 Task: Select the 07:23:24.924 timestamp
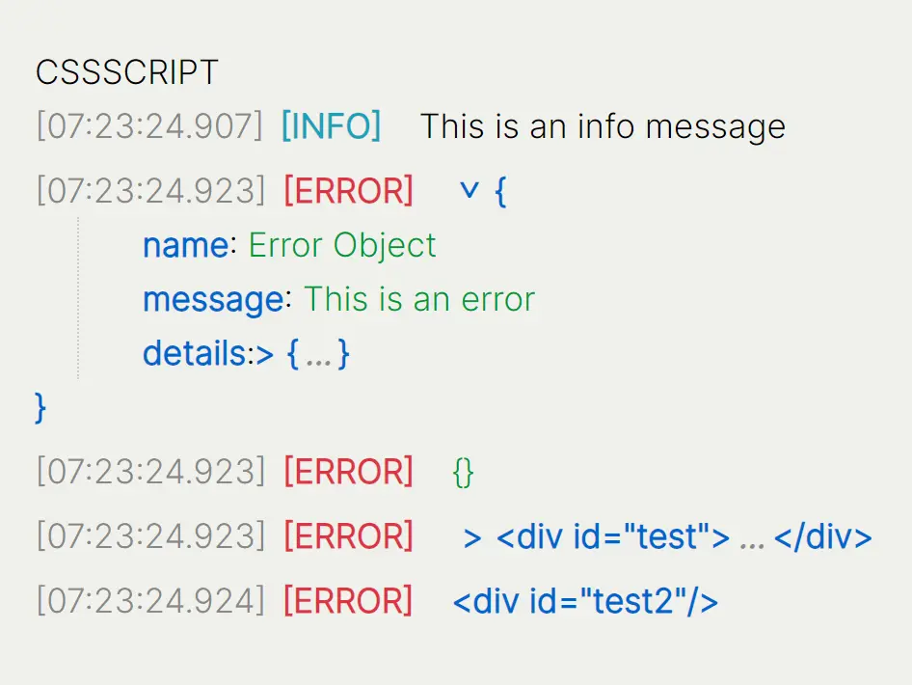[149, 601]
